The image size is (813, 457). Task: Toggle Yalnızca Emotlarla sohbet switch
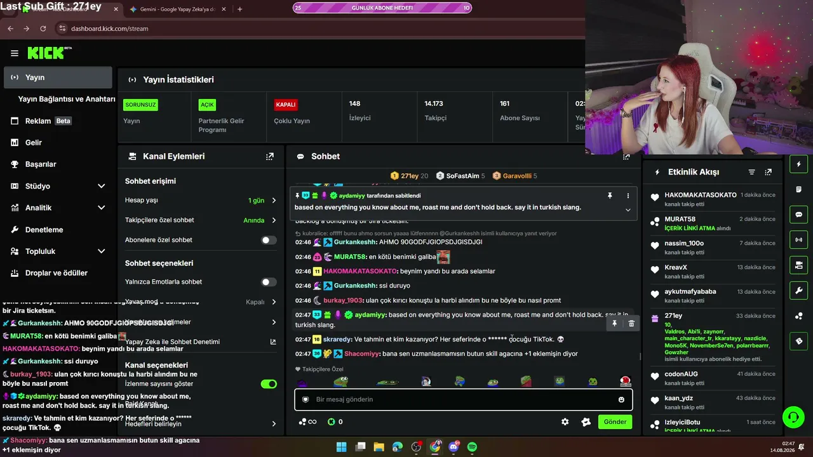[x=269, y=282]
